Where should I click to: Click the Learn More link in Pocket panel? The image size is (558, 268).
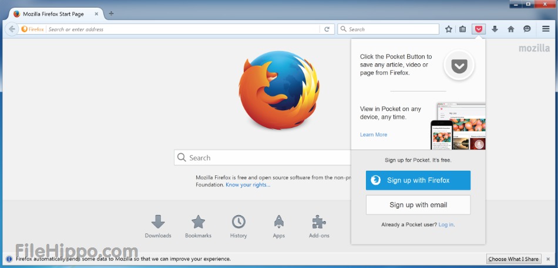(374, 135)
